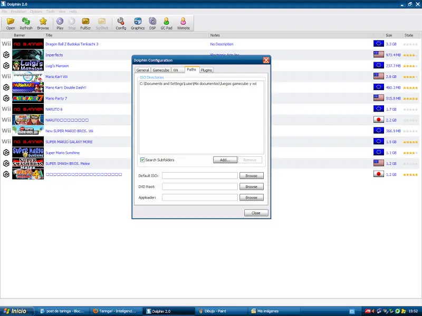Select Dragon Ball Z Budokai Tenkaichi 3
This screenshot has width=422, height=316.
coord(72,44)
